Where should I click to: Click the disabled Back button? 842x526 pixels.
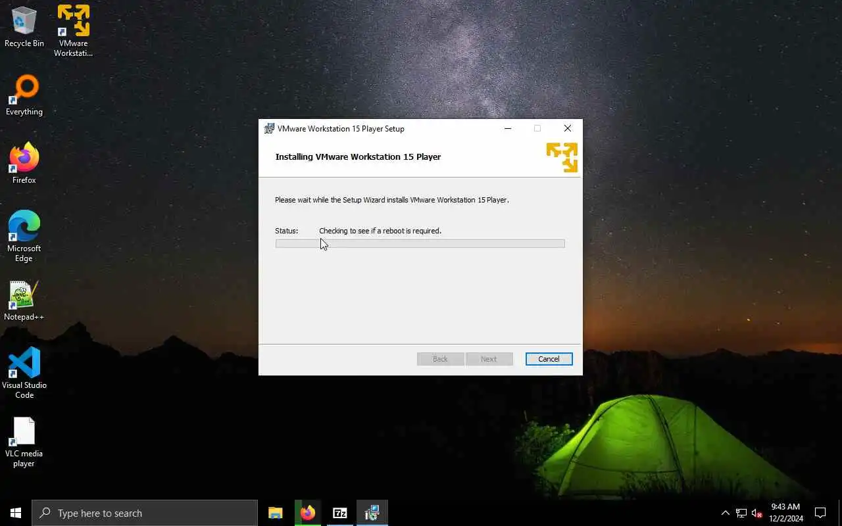coord(440,359)
